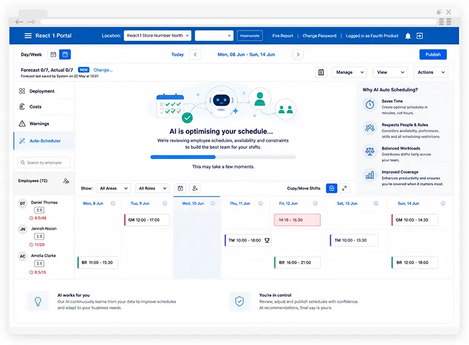Image resolution: width=469 pixels, height=345 pixels.
Task: Open the Deployment panel
Action: [x=44, y=91]
